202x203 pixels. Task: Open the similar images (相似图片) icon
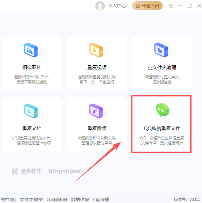[x=31, y=50]
